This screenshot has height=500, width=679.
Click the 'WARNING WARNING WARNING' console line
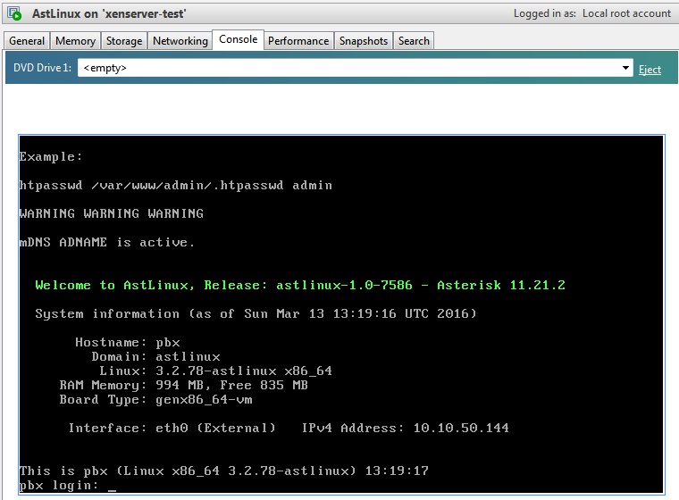[x=112, y=213]
